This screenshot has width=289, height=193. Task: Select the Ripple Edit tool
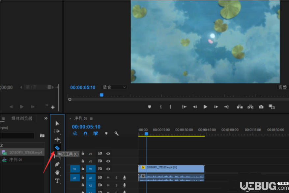(x=57, y=139)
